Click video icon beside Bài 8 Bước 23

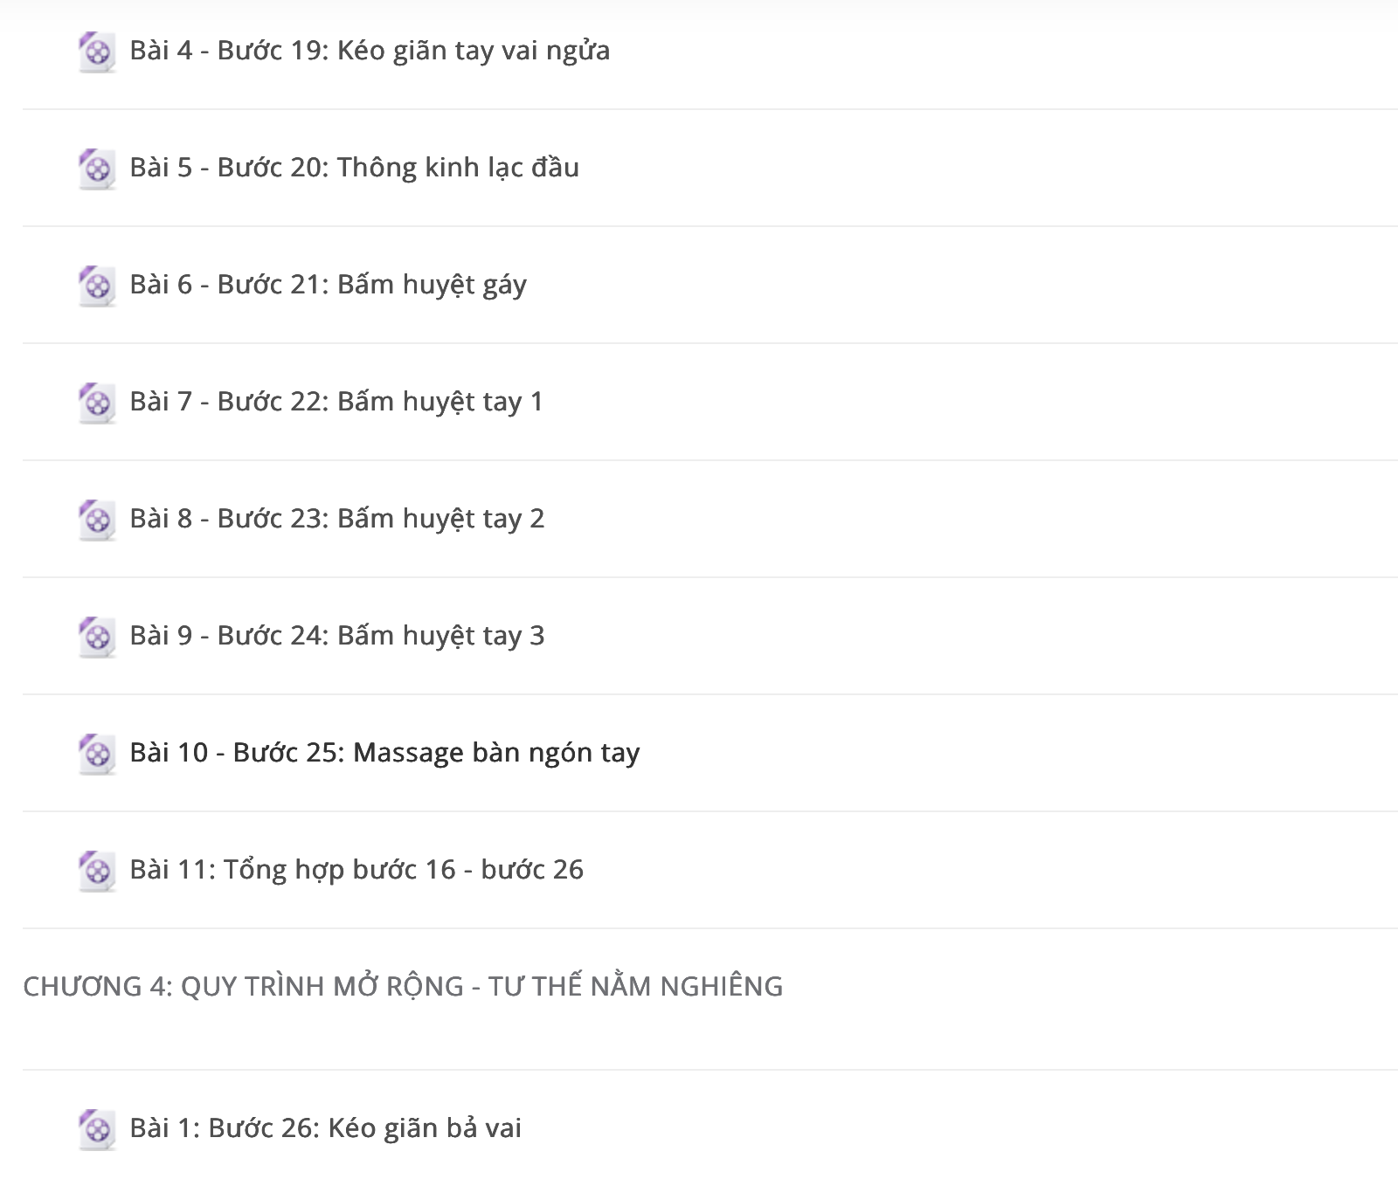[x=97, y=521]
